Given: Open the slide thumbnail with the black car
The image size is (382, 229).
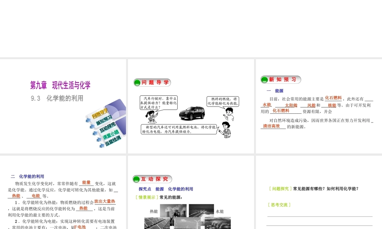Looking at the screenshot, I should [x=191, y=106].
